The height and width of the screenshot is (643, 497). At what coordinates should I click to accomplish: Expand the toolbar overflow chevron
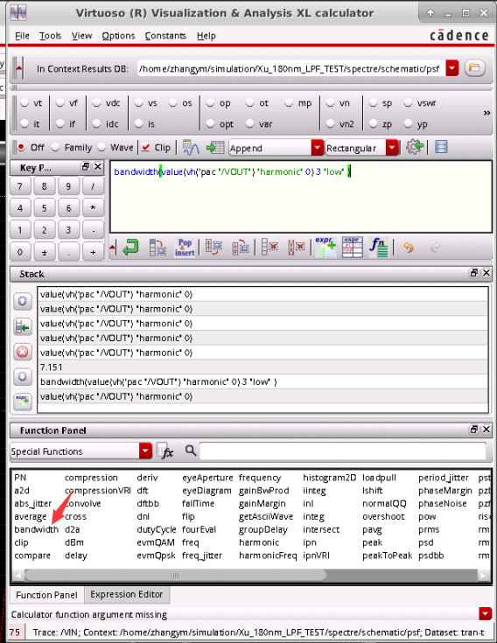(x=486, y=113)
